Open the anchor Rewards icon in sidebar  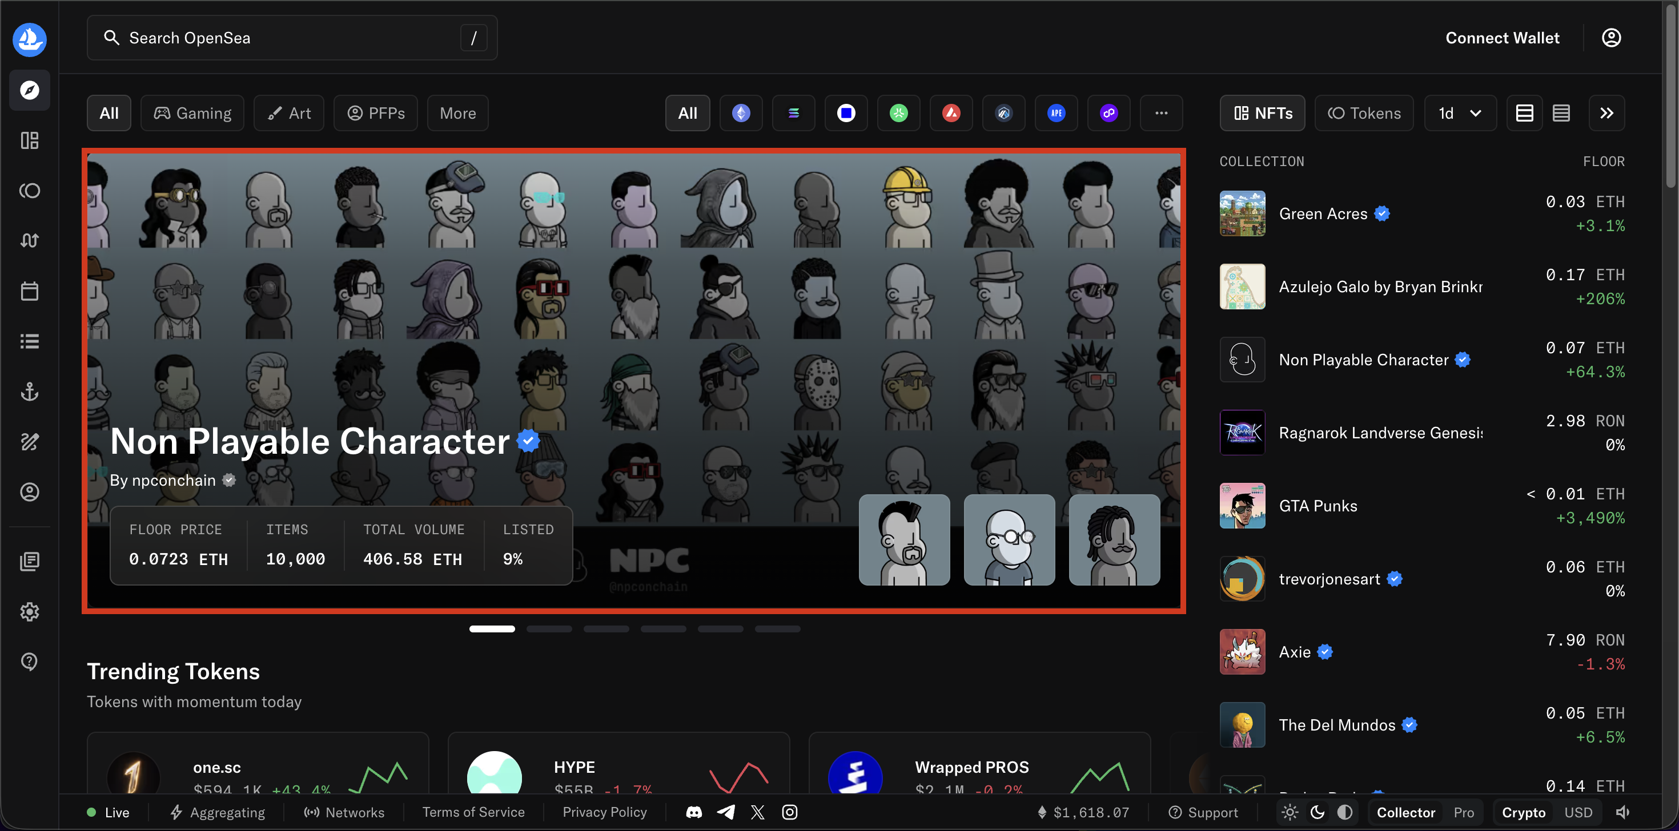point(29,391)
